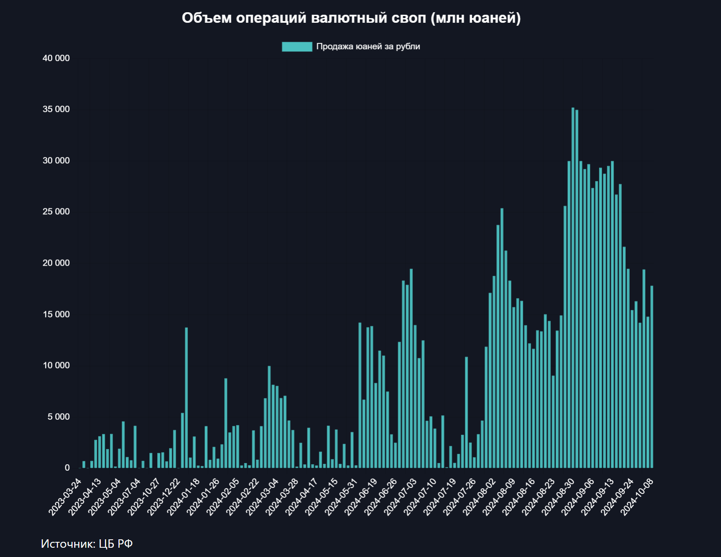
Task: Select the 2024-05-31 date label
Action: click(x=341, y=496)
